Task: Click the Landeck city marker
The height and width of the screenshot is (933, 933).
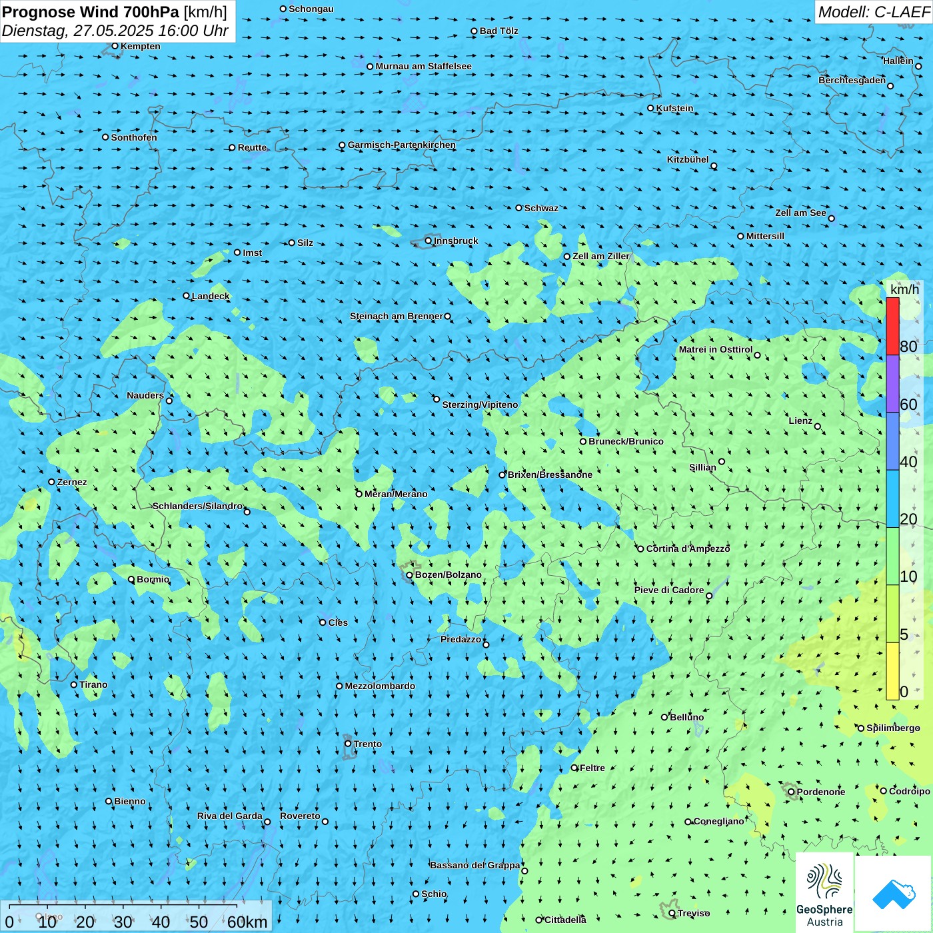Action: coord(187,296)
